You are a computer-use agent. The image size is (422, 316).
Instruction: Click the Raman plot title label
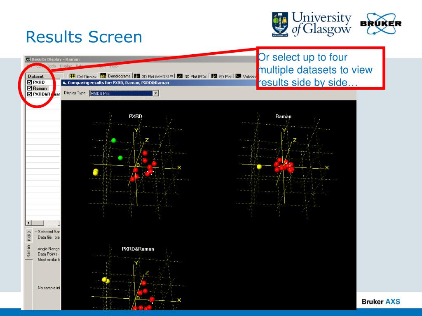(283, 116)
